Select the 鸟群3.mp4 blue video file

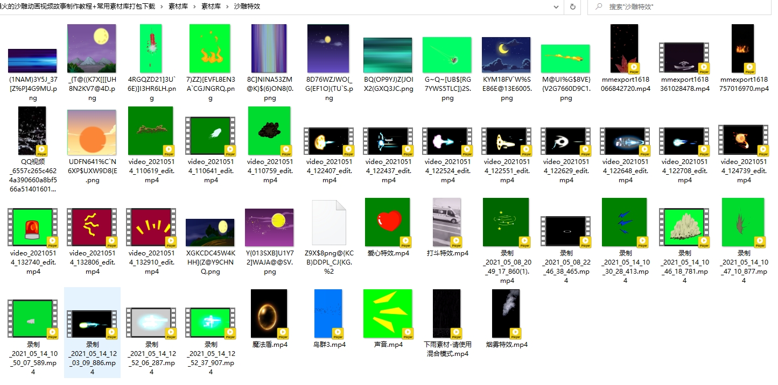point(328,313)
